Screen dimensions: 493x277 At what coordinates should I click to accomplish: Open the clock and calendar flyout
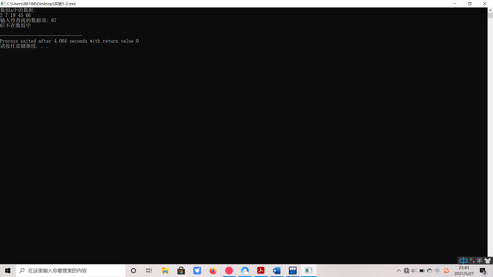pyautogui.click(x=464, y=271)
